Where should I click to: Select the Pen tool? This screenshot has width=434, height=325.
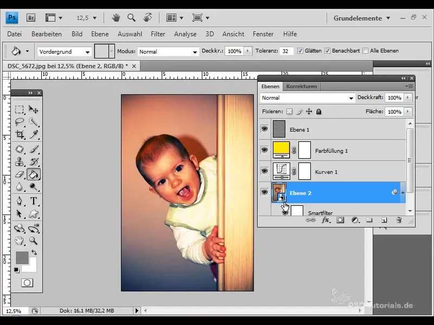(x=20, y=201)
